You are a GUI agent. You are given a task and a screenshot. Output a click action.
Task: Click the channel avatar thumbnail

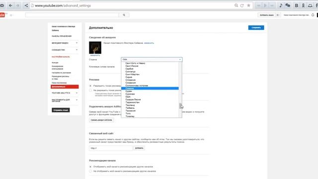click(95, 48)
